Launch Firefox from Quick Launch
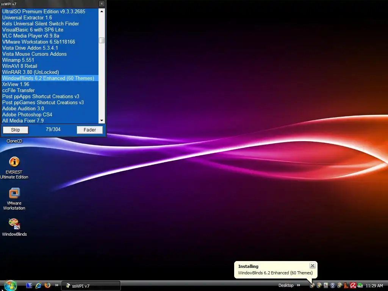Viewport: 388px width, 291px height. click(x=47, y=285)
